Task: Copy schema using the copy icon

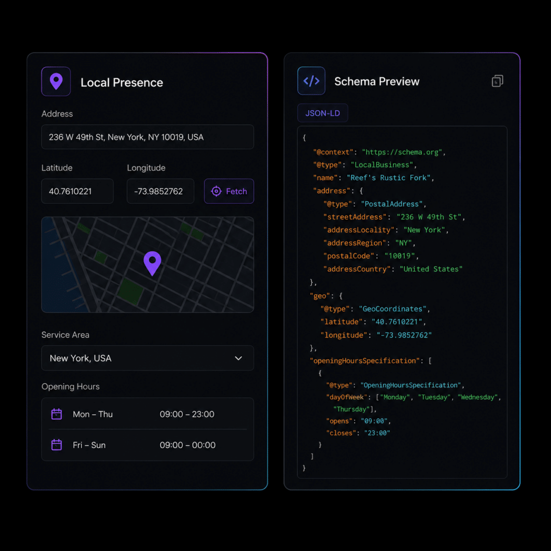Action: (497, 81)
